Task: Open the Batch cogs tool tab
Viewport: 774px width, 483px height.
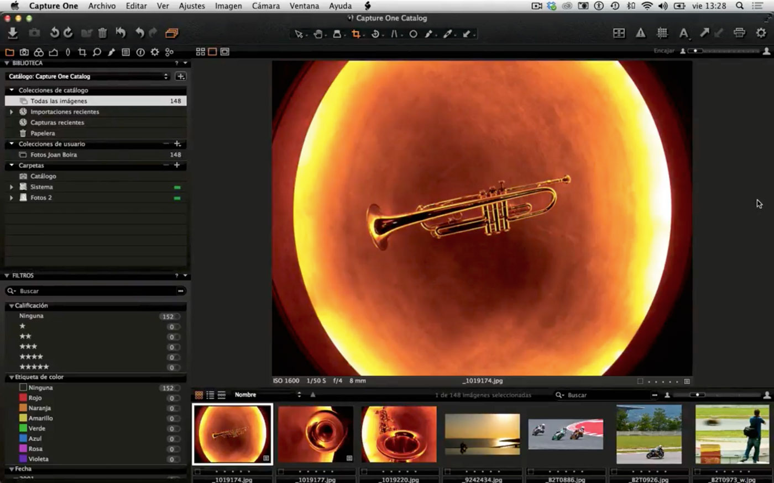Action: [169, 52]
